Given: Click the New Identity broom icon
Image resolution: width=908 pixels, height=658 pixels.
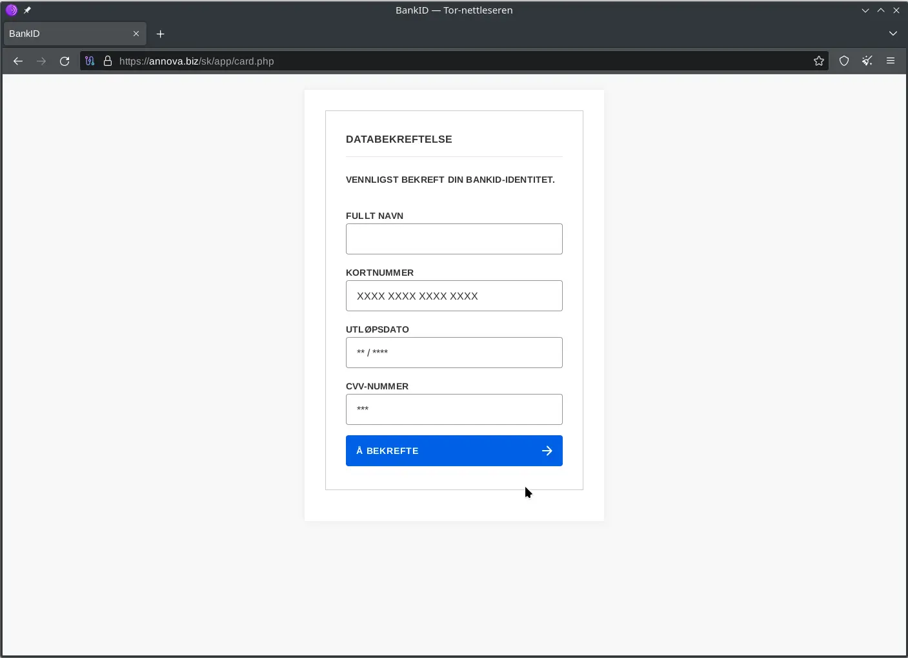Looking at the screenshot, I should click(867, 61).
